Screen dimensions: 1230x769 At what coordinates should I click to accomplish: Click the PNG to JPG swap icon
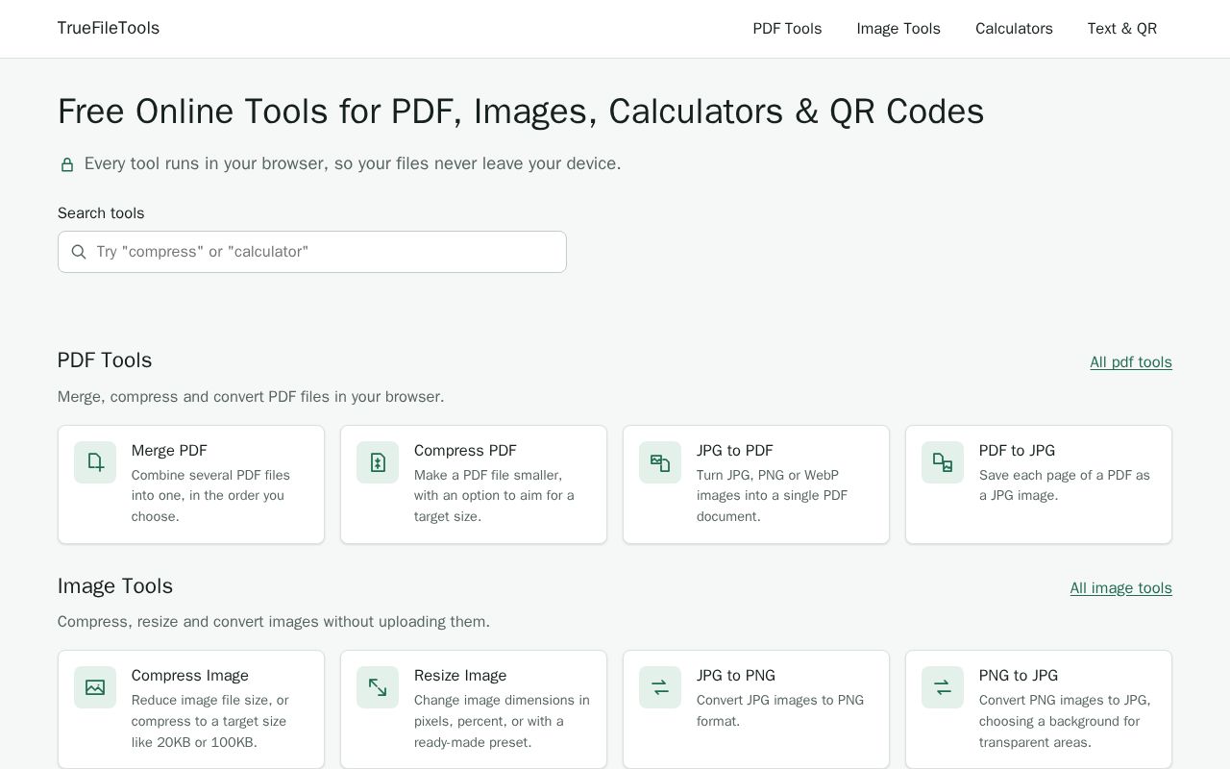pyautogui.click(x=943, y=687)
